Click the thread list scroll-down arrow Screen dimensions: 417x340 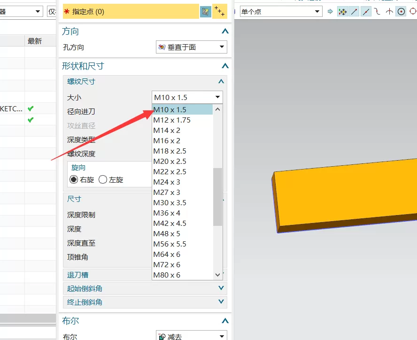pos(217,275)
